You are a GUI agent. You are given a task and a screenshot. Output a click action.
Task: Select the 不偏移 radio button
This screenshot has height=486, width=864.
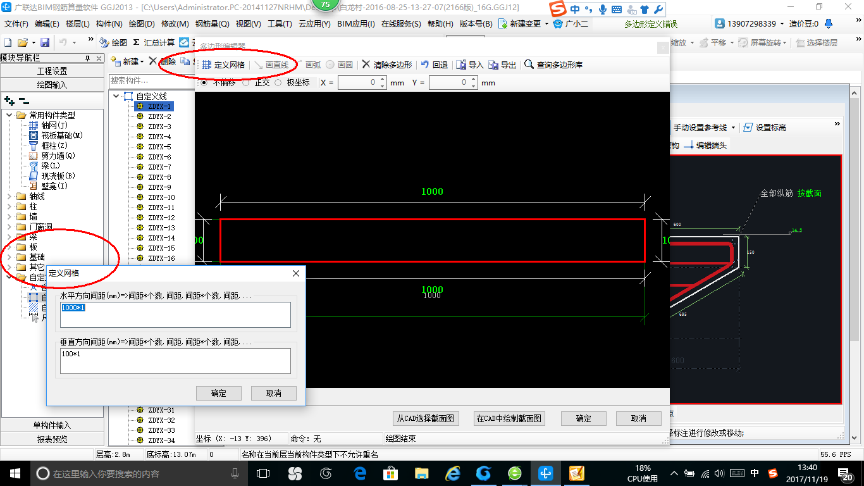point(204,82)
